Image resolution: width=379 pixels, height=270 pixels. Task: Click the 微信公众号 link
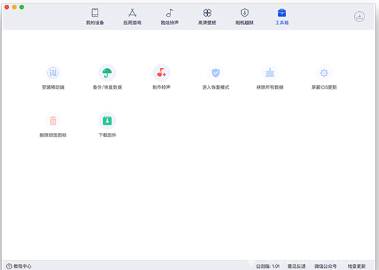click(x=326, y=266)
